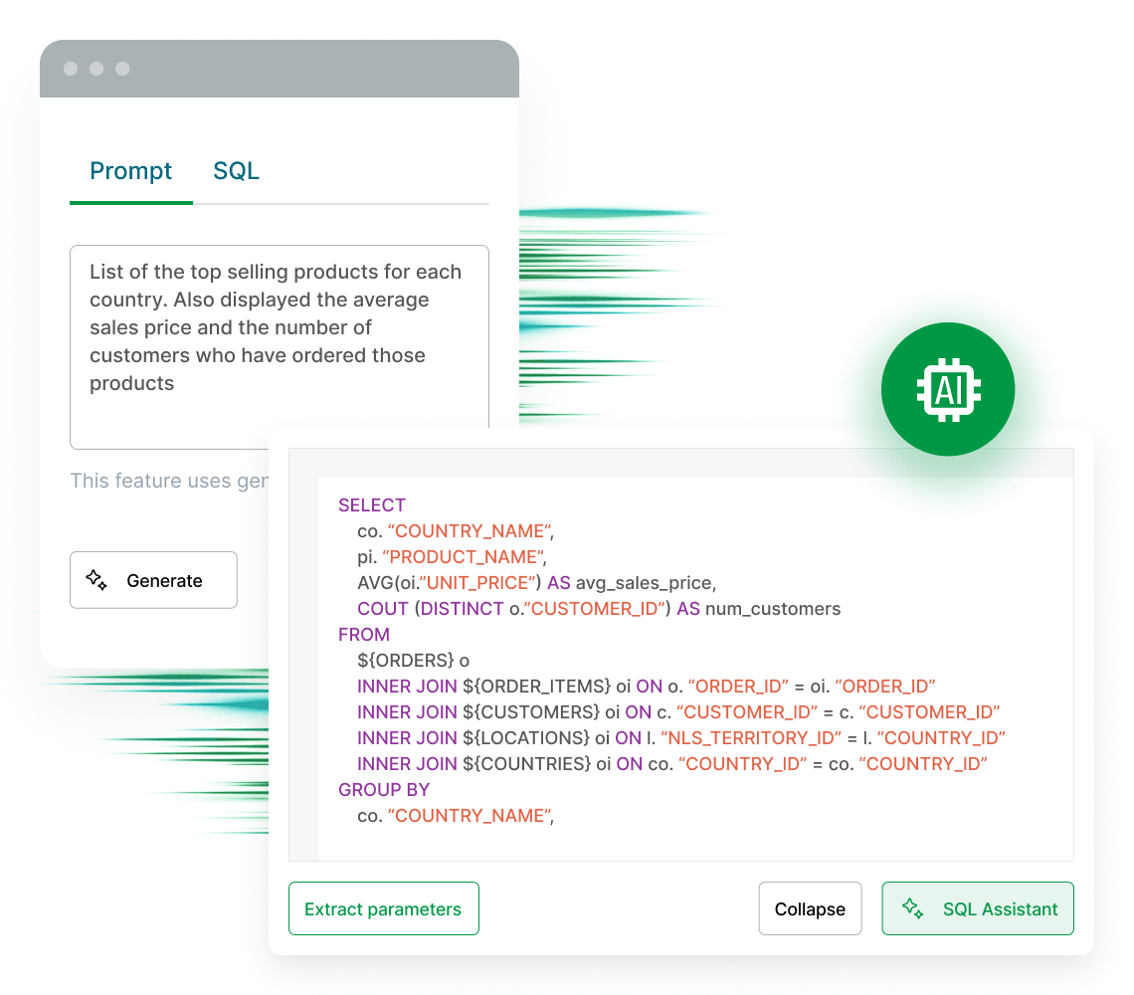
Task: Click the Generate button
Action: 153,580
